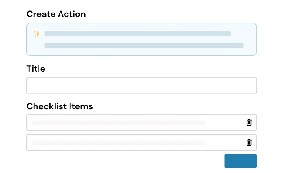Click the Checklist Items heading

(x=60, y=106)
